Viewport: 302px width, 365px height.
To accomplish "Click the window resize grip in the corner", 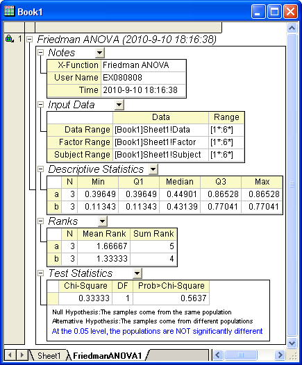I will click(x=293, y=356).
